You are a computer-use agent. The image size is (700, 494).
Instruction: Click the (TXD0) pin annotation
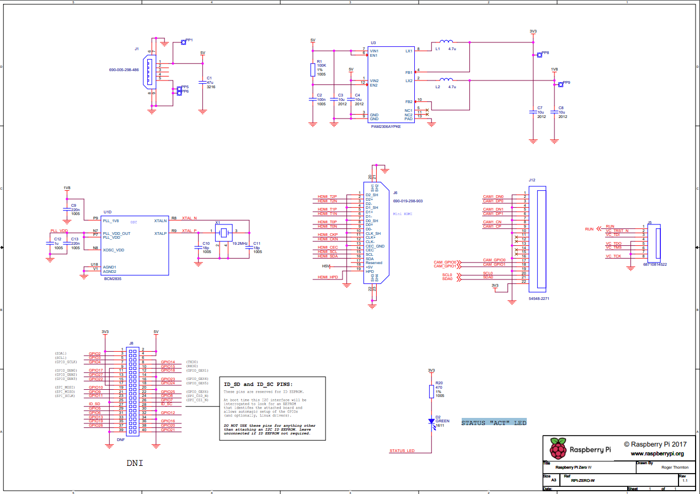point(193,362)
